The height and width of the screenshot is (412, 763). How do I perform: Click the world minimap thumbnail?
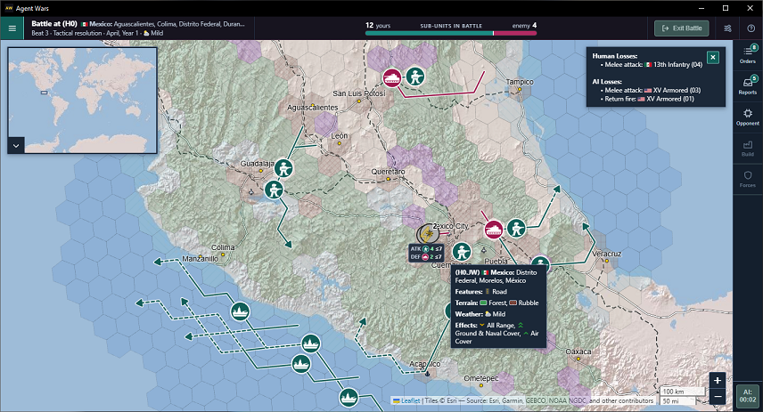coord(82,100)
